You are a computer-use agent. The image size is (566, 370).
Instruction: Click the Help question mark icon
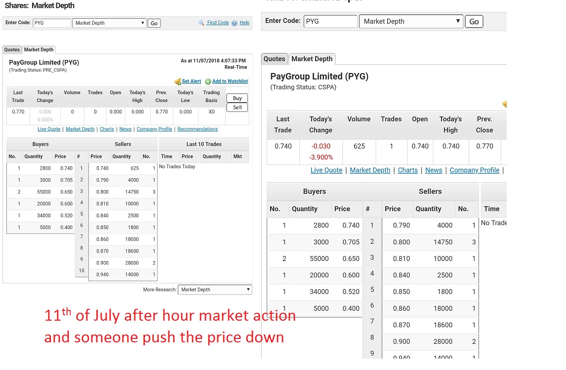(x=234, y=23)
